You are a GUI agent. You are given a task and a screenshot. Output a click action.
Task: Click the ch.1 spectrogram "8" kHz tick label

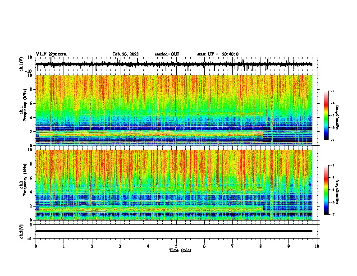coord(31,89)
